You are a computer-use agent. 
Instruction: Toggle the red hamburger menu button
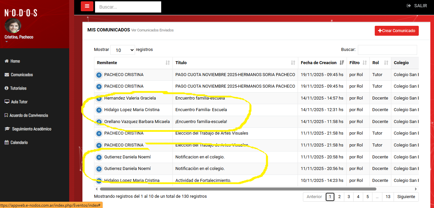(x=87, y=6)
